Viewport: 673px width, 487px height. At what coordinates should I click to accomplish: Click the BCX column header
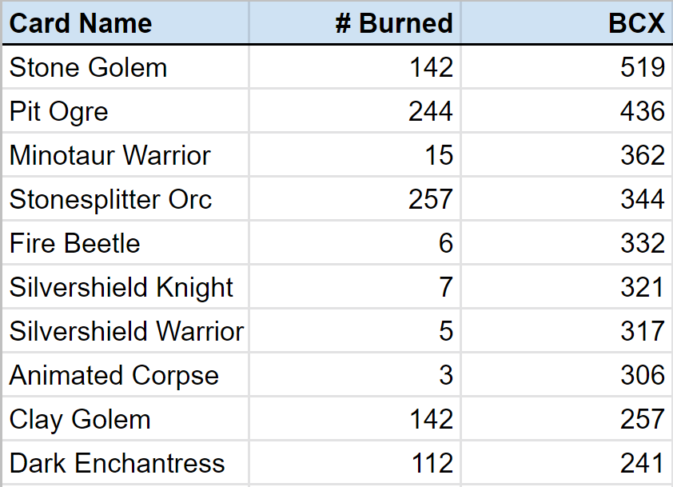click(x=636, y=23)
